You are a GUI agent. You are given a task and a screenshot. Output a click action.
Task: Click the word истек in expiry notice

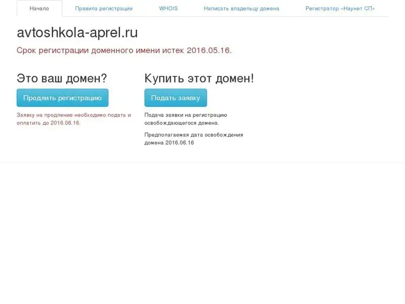173,51
